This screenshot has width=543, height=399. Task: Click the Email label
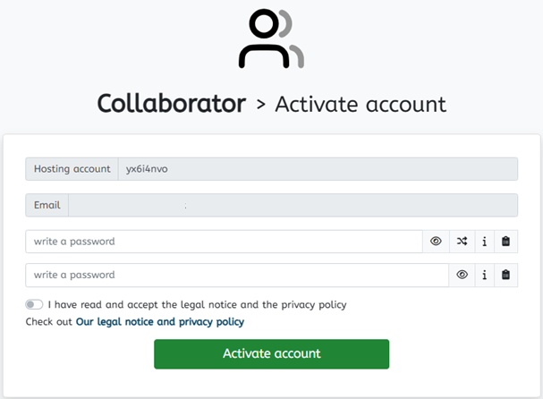pos(47,205)
